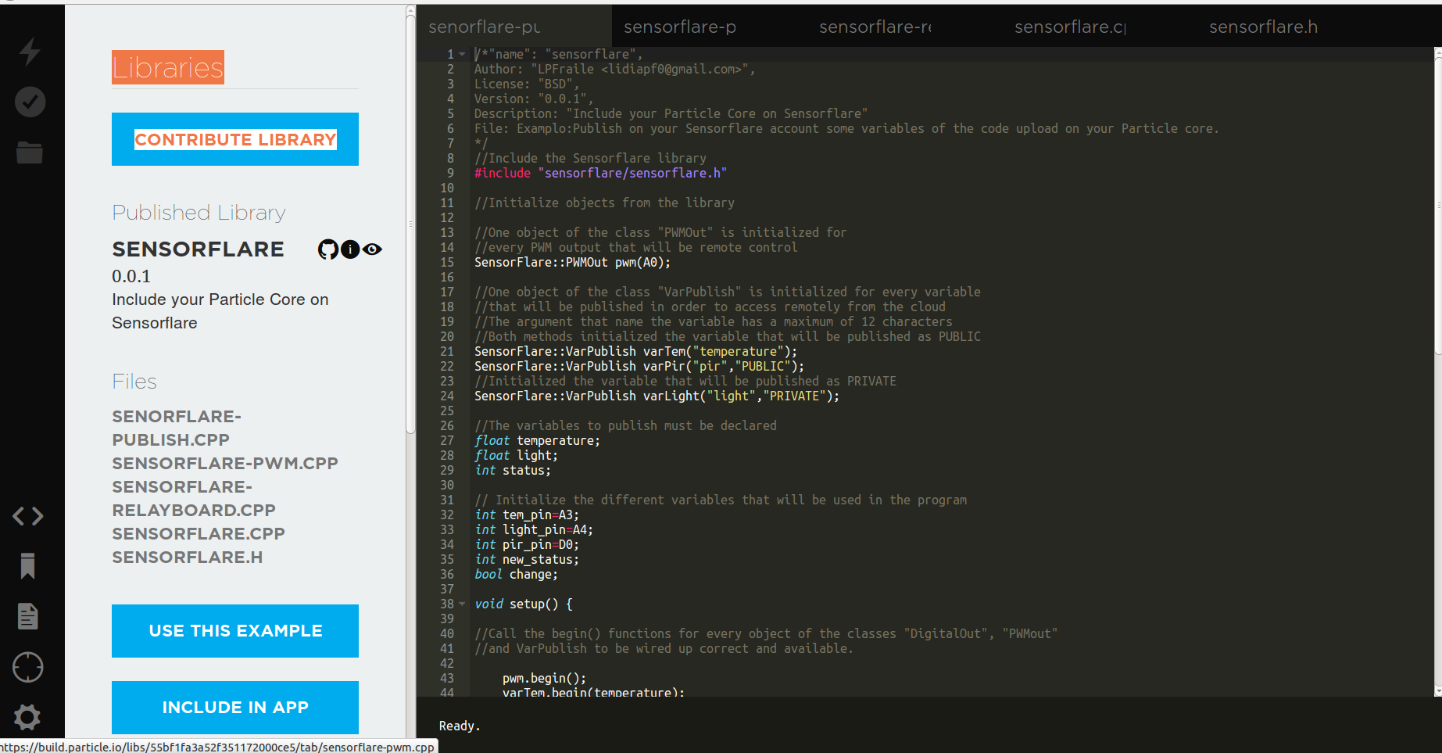This screenshot has height=753, width=1442.
Task: Click the line 'float temperature;'
Action: click(537, 441)
